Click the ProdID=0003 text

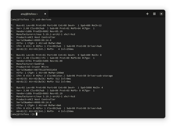42,94
